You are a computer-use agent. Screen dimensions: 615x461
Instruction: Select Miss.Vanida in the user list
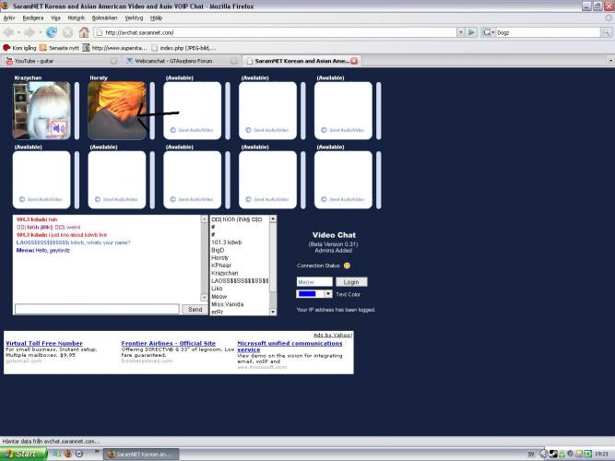click(x=227, y=304)
